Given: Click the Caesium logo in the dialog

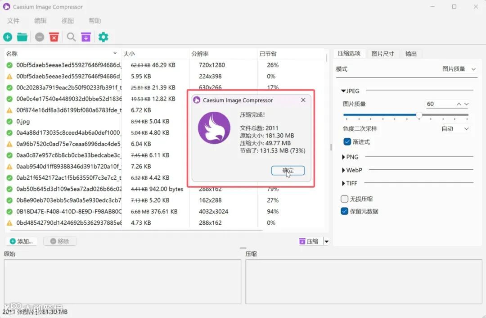Looking at the screenshot, I should pyautogui.click(x=214, y=128).
